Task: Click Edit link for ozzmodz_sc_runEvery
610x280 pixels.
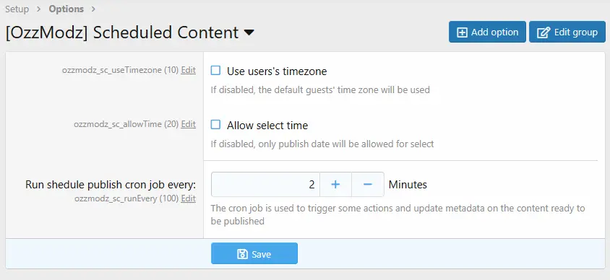Action: [189, 198]
